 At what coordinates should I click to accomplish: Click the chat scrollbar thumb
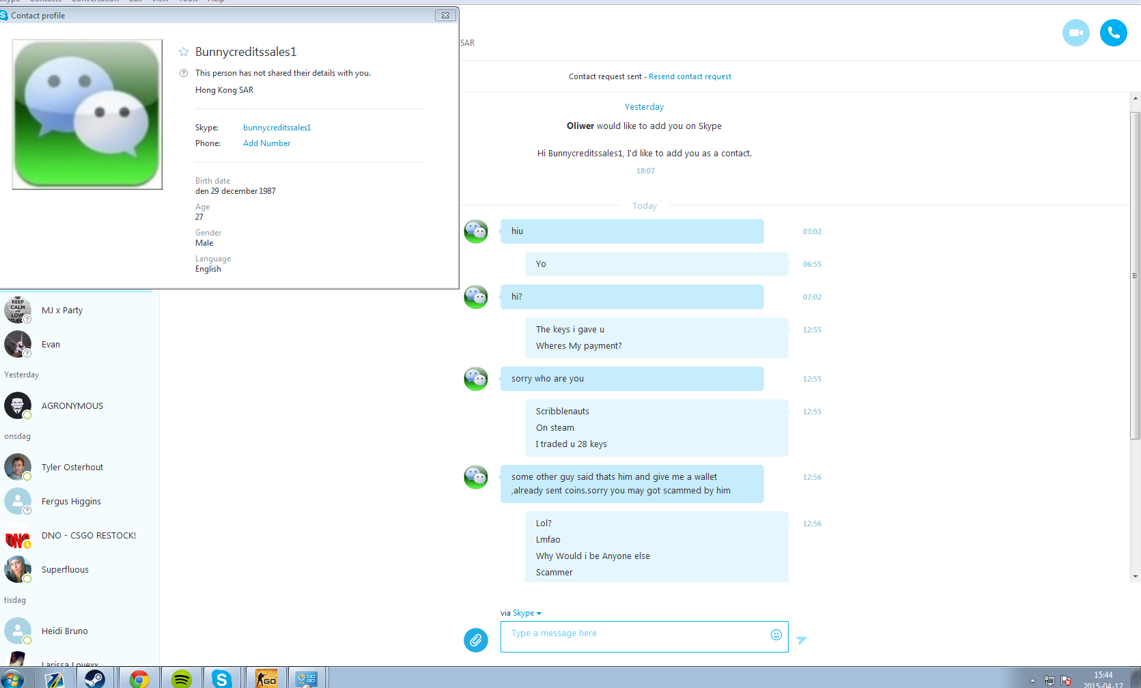(1136, 275)
